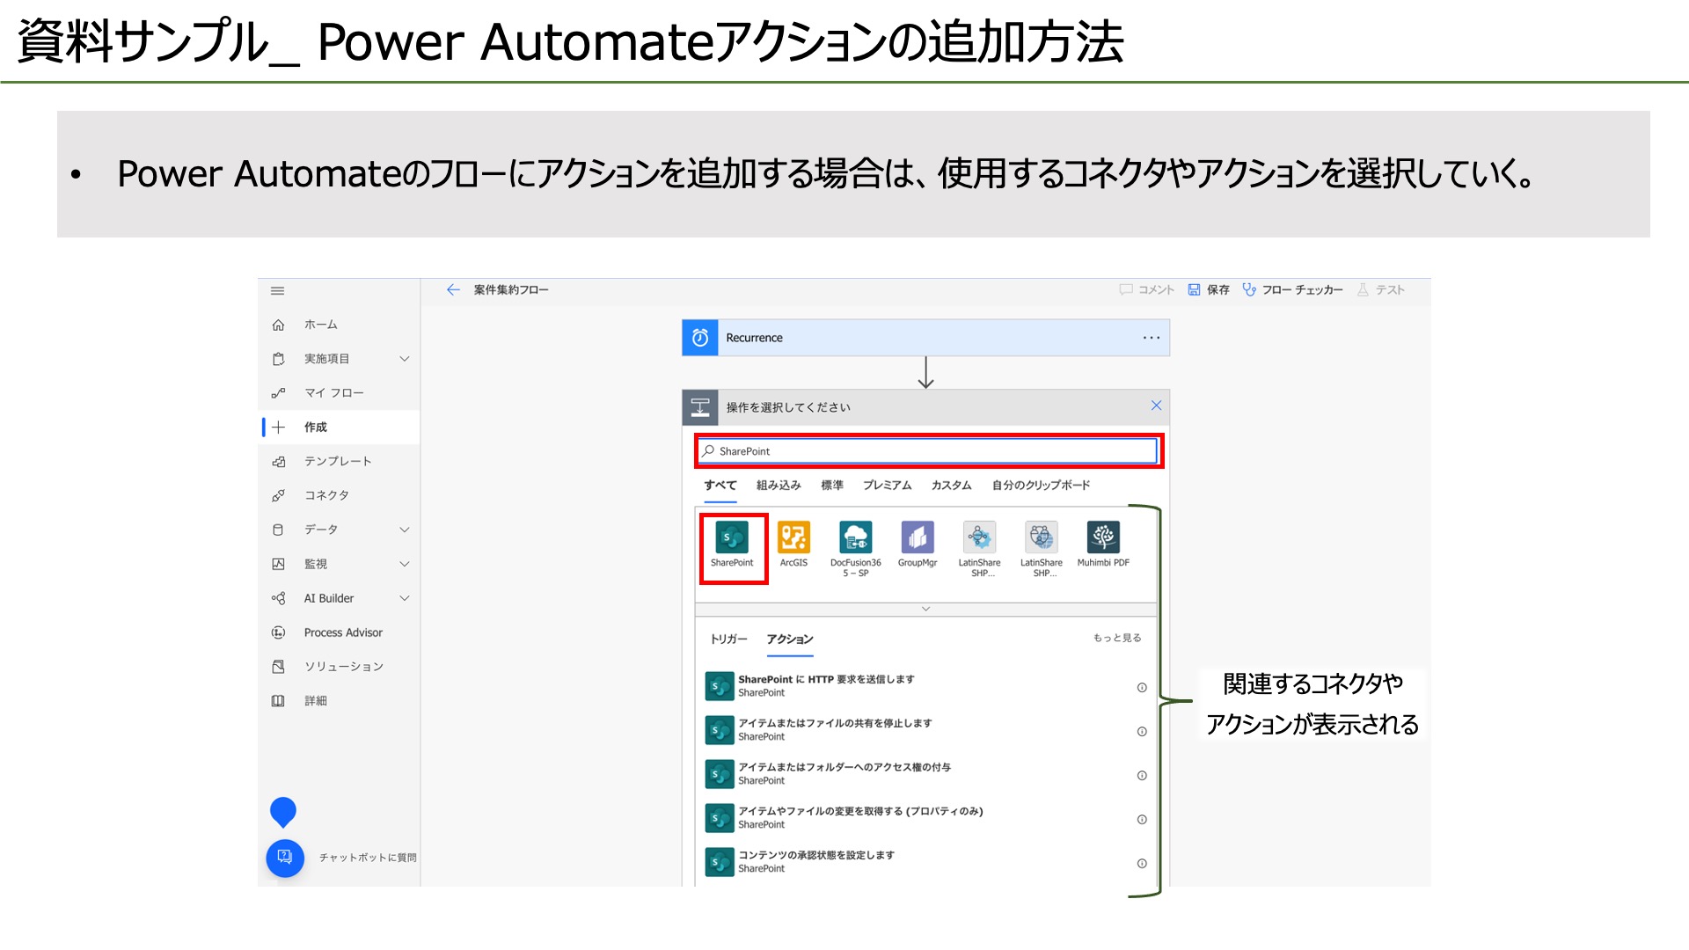Click the 保存 save button
The height and width of the screenshot is (950, 1689).
click(1209, 289)
